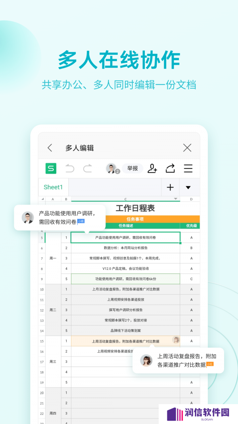Select column A header
The height and width of the screenshot is (424, 238).
point(53,199)
